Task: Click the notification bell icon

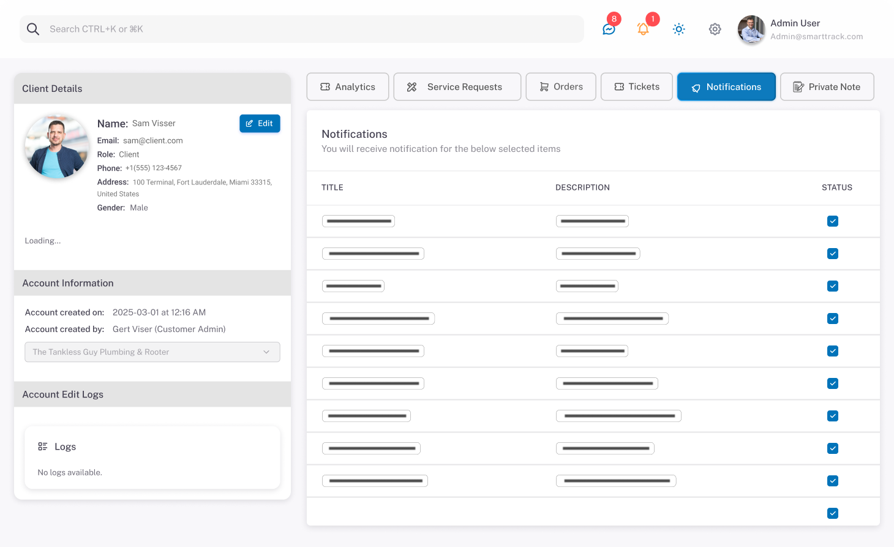Action: [x=643, y=29]
